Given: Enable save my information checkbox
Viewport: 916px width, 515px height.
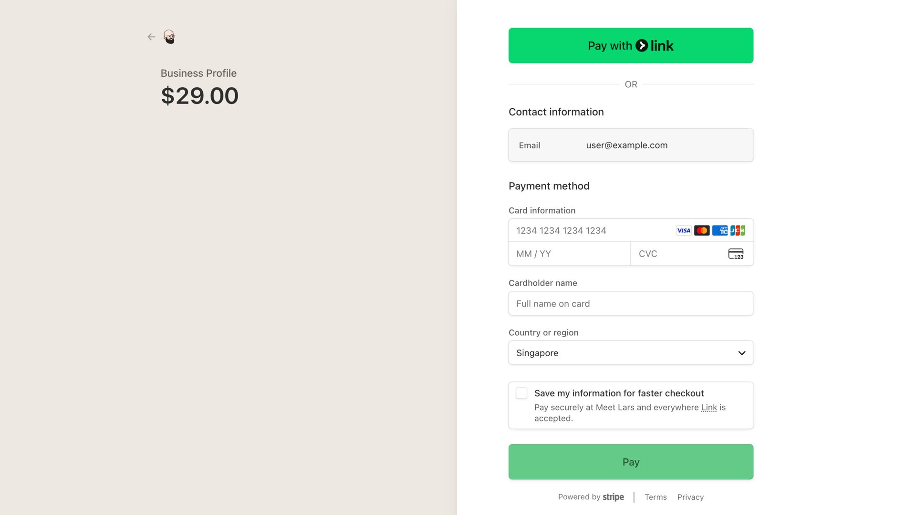Looking at the screenshot, I should (521, 393).
